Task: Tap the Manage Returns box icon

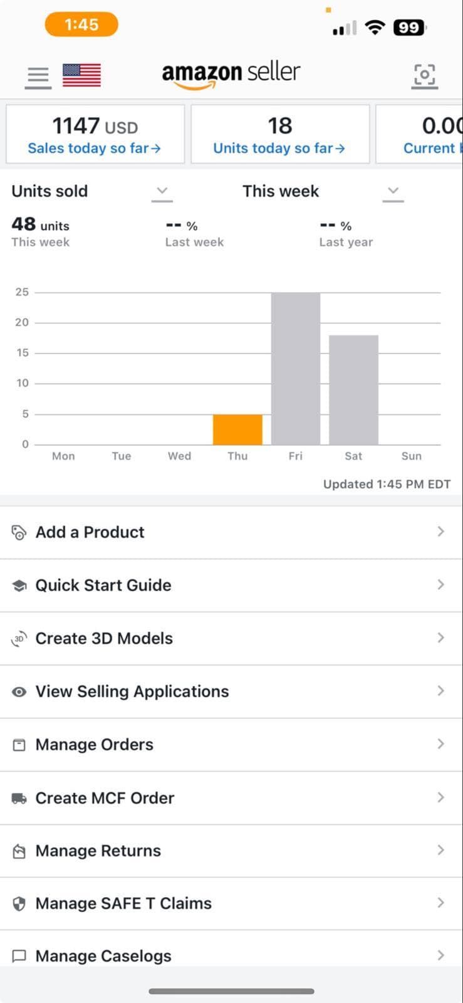Action: tap(19, 851)
